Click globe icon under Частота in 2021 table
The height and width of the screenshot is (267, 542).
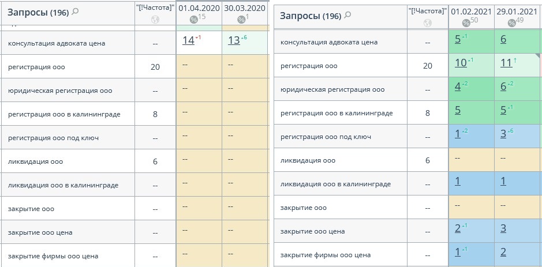[428, 23]
